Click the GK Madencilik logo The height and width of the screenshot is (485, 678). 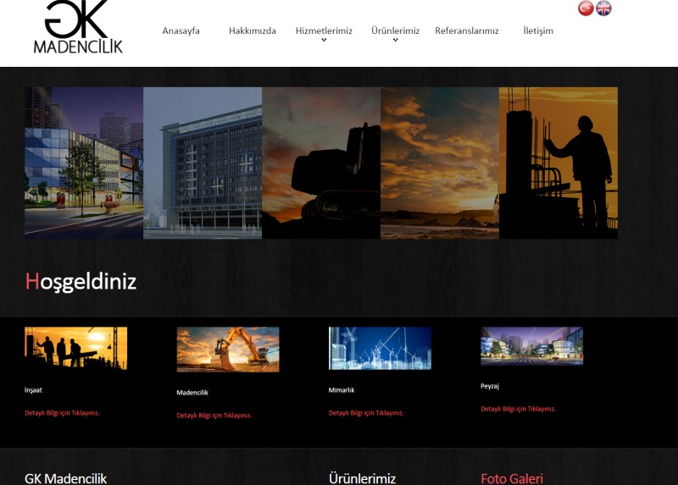coord(78,27)
